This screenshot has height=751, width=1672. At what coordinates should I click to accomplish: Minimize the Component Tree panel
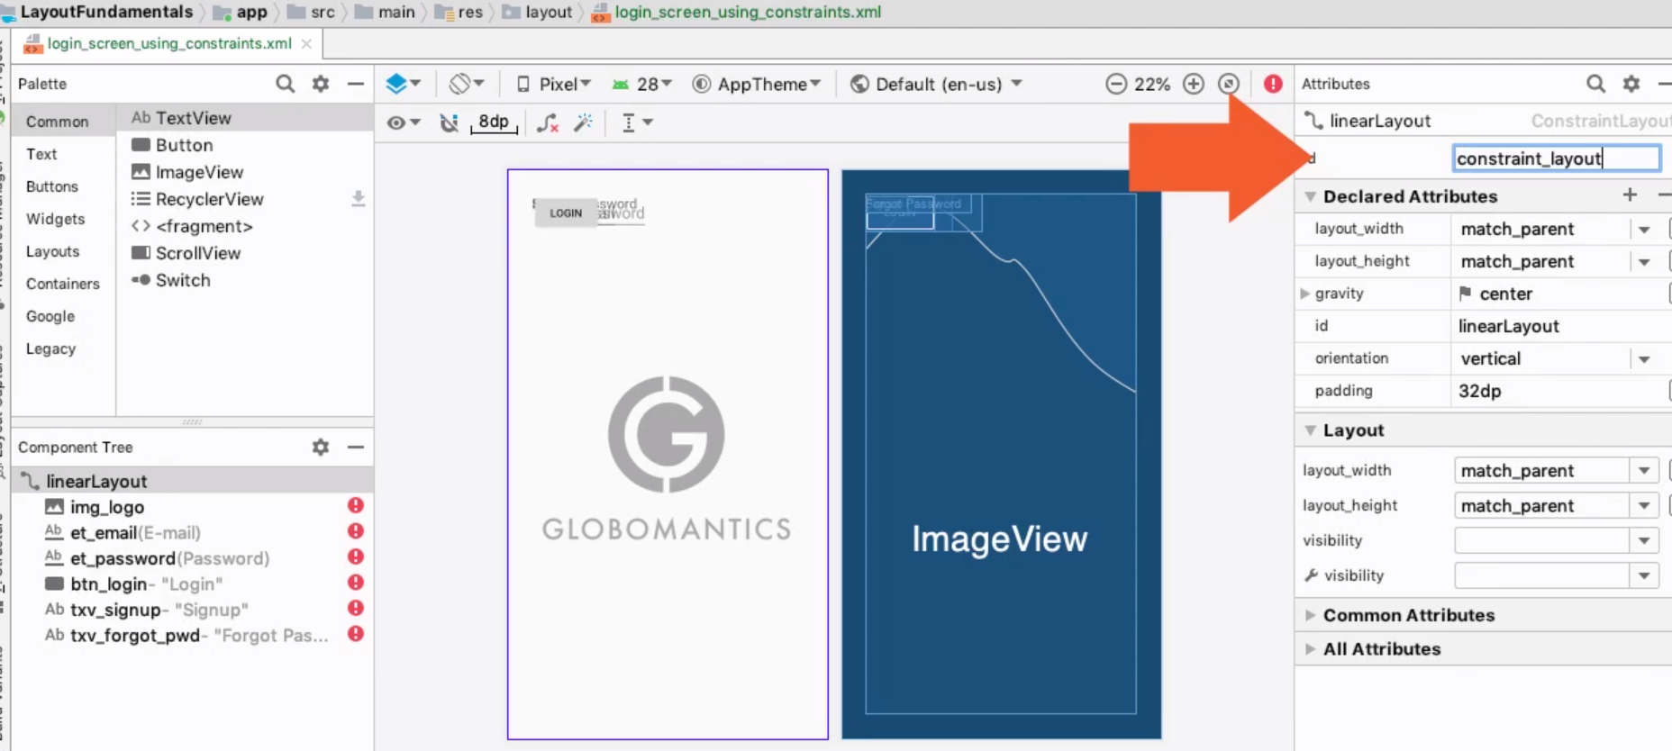pos(356,448)
